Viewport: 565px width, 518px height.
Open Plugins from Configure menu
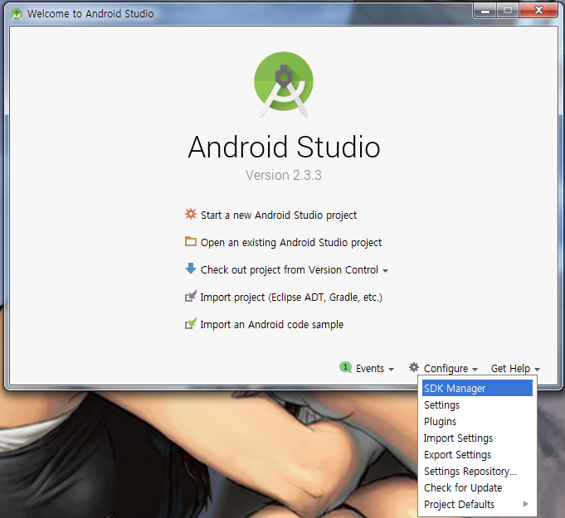point(477,421)
